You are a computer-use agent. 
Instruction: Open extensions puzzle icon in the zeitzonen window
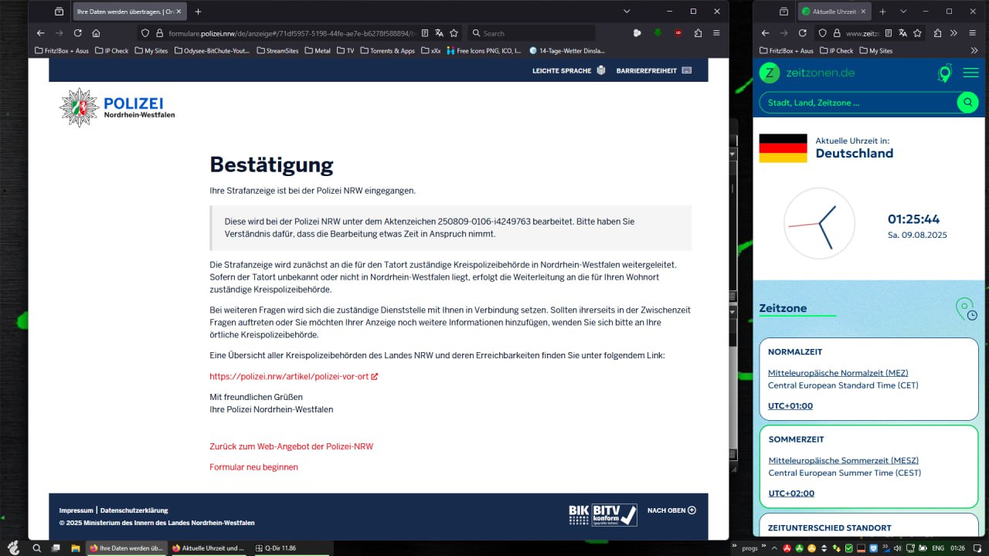coord(937,33)
